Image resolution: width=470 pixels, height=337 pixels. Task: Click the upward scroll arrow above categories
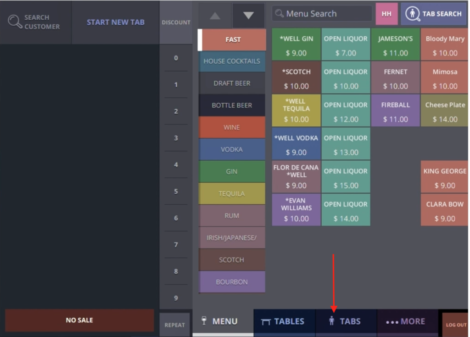(216, 15)
